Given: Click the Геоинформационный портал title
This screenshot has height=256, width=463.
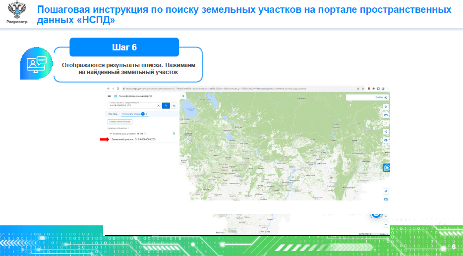Looking at the screenshot, I should click(x=135, y=96).
